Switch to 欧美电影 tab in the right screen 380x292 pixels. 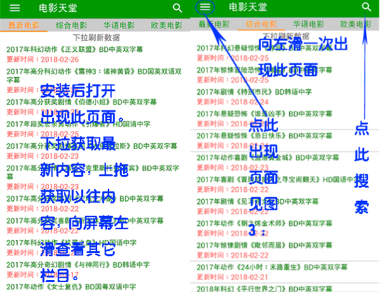tap(355, 24)
